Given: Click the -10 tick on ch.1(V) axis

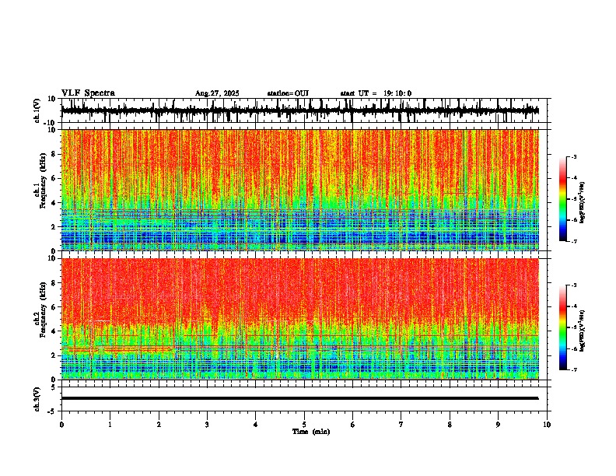Looking at the screenshot, I should tap(51, 123).
